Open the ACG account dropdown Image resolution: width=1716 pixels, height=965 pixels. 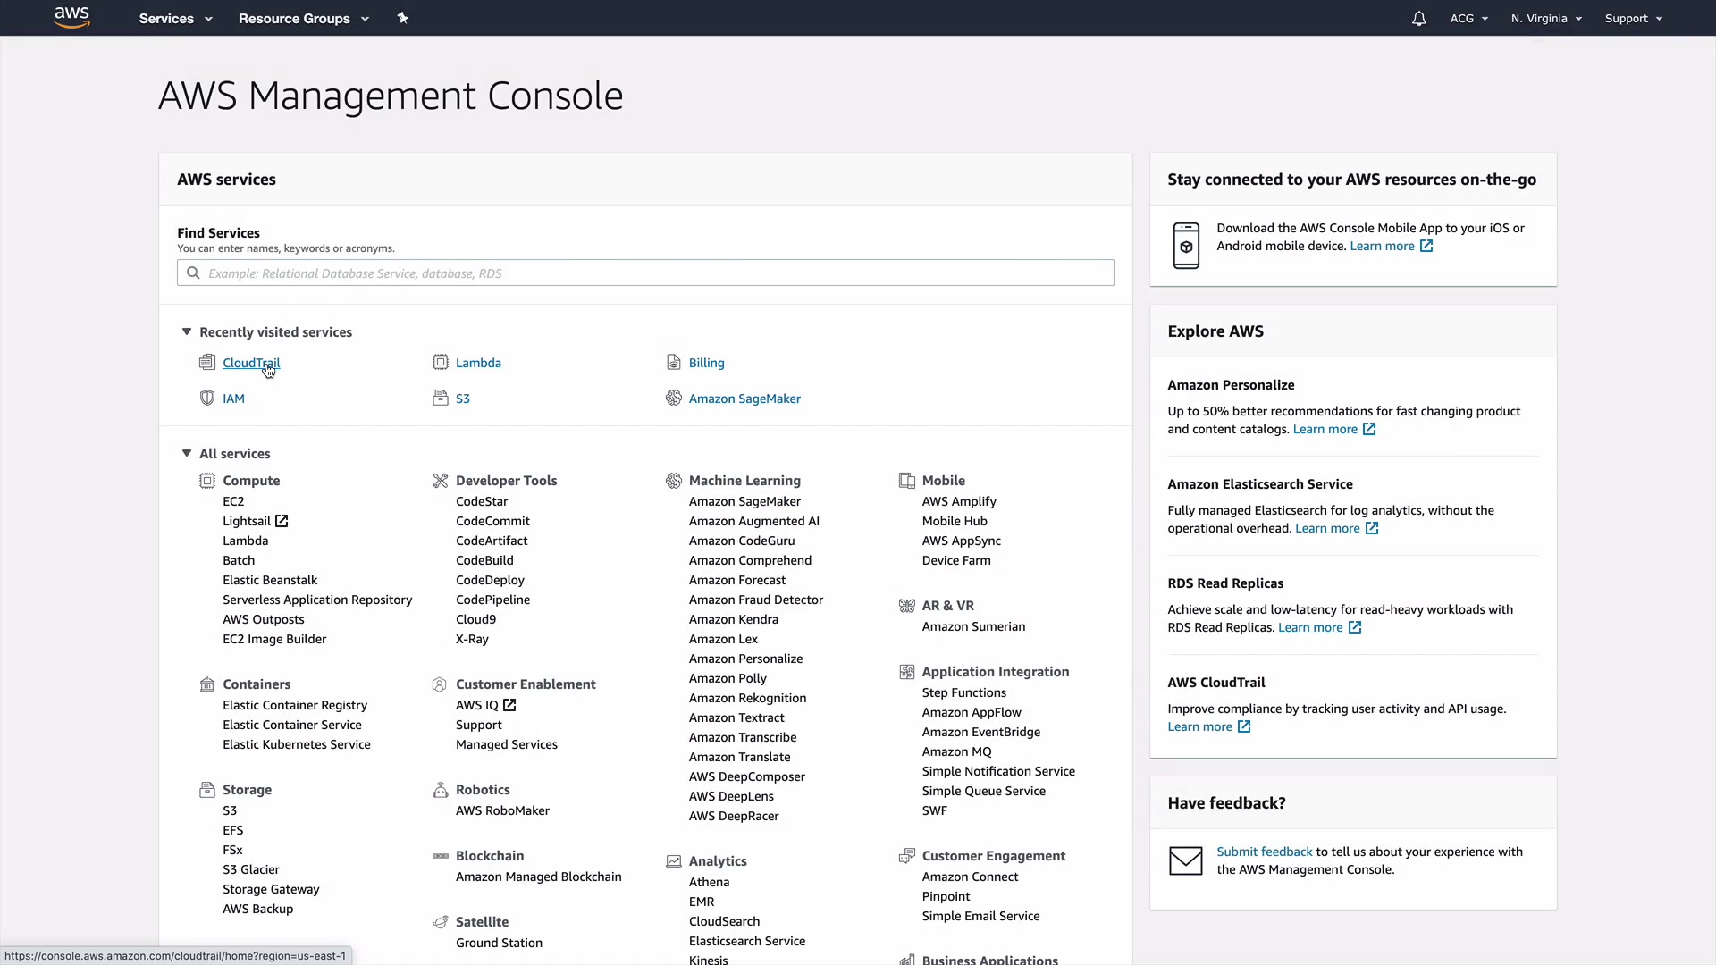pos(1468,19)
